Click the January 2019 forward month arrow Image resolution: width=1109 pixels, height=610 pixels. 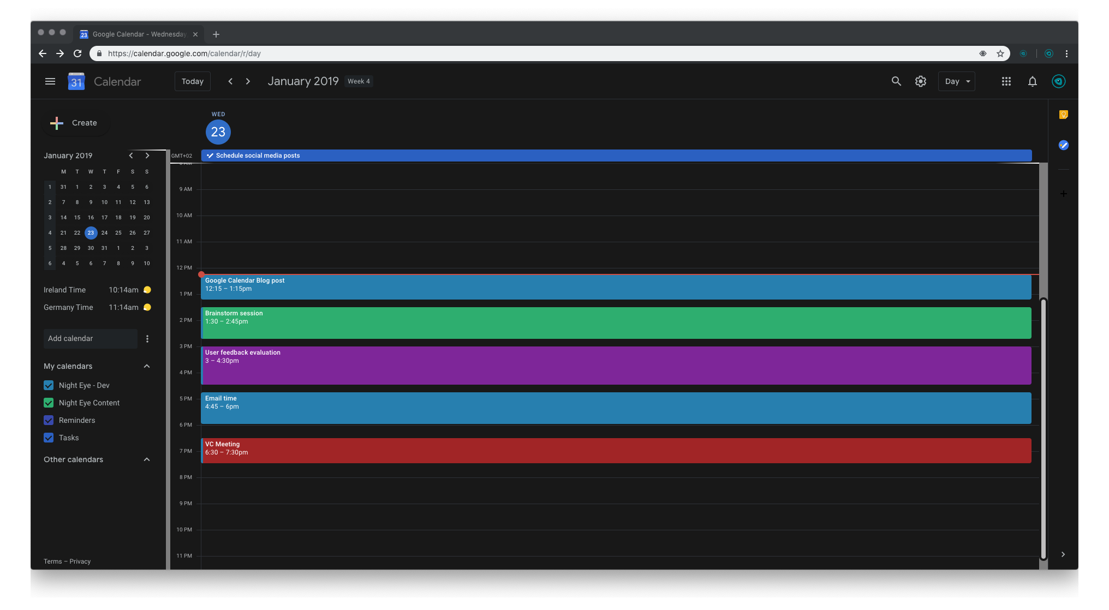pyautogui.click(x=147, y=156)
